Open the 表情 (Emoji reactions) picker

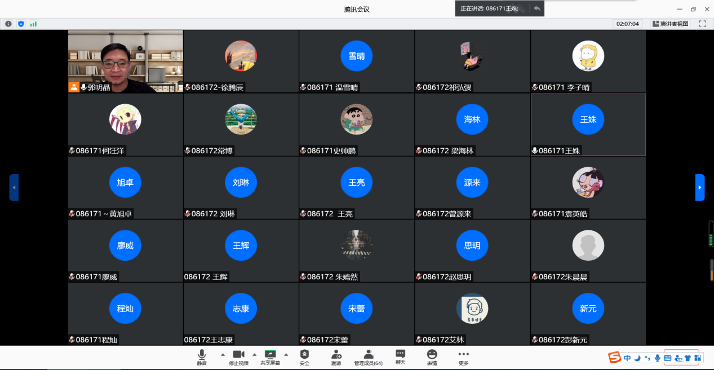tap(432, 357)
